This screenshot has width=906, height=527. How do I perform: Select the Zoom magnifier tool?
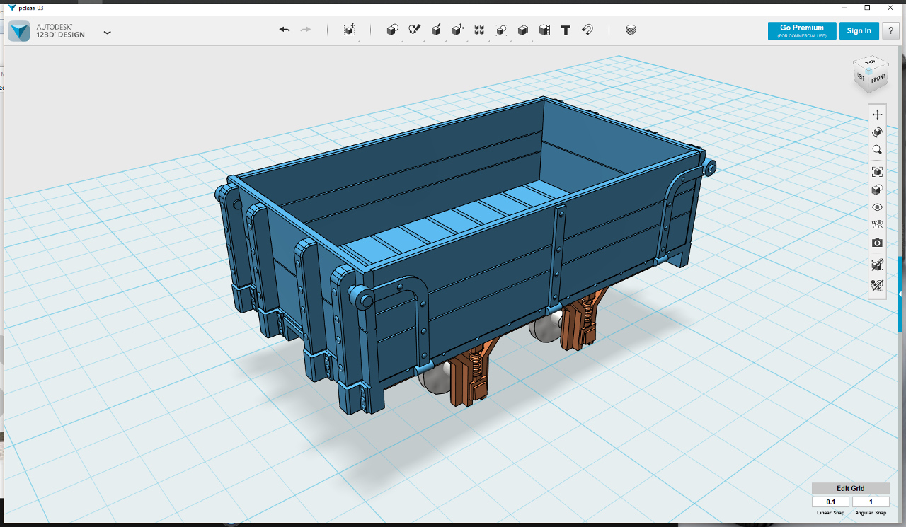(x=878, y=150)
